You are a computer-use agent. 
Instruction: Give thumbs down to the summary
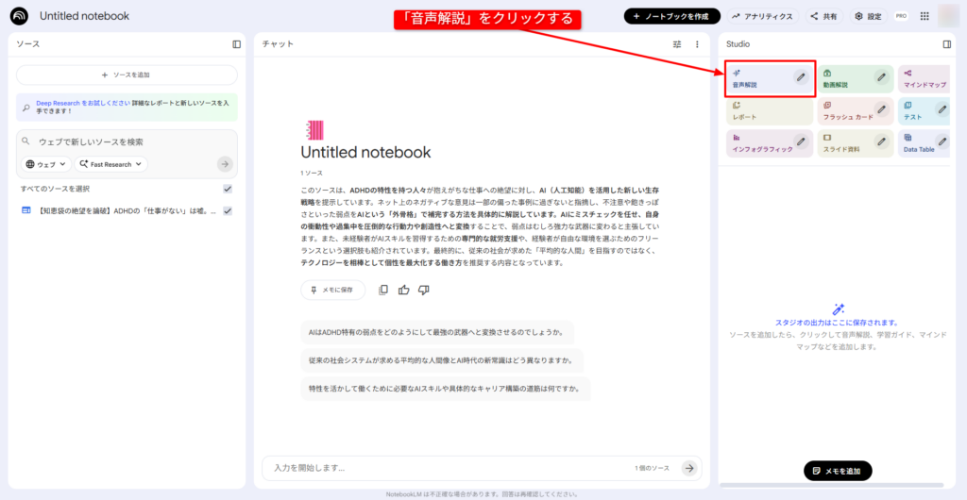point(424,290)
